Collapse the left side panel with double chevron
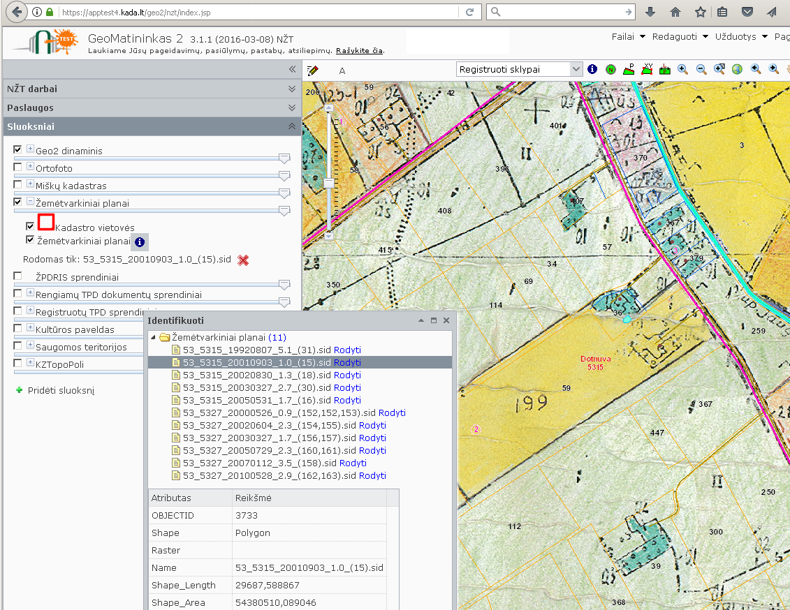Screen dimensions: 790x610 [292, 70]
